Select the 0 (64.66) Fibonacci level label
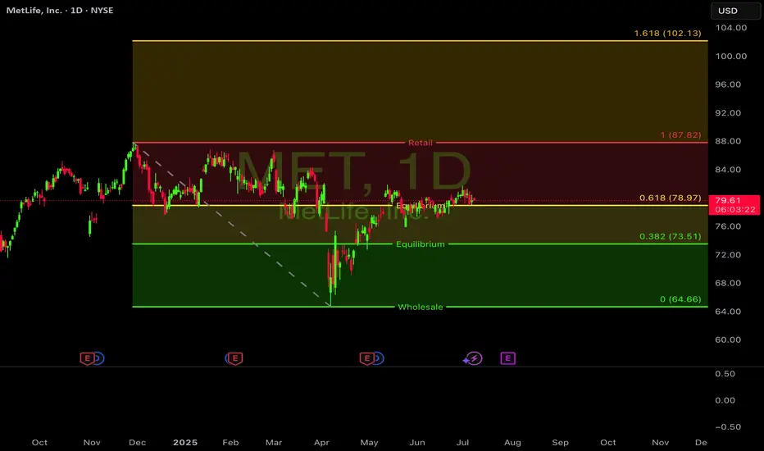 point(680,299)
